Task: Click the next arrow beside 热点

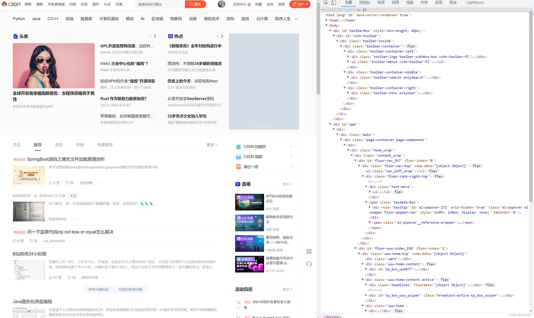Action: (x=222, y=36)
